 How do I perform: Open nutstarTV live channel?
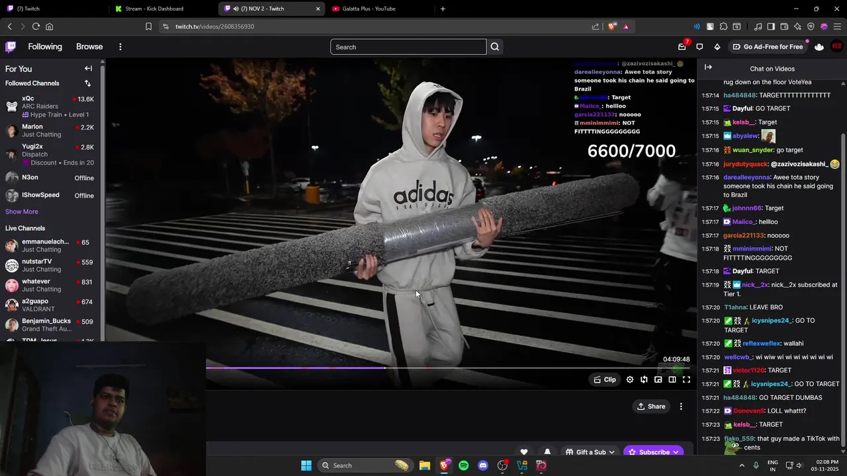point(50,265)
